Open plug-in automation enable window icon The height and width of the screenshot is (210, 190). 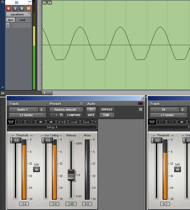[x=91, y=109]
